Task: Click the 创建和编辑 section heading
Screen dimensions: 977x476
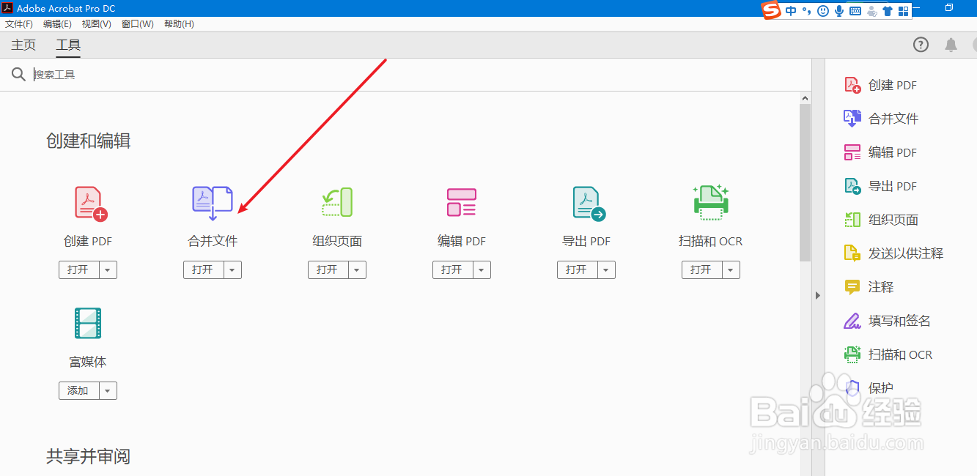Action: (88, 141)
